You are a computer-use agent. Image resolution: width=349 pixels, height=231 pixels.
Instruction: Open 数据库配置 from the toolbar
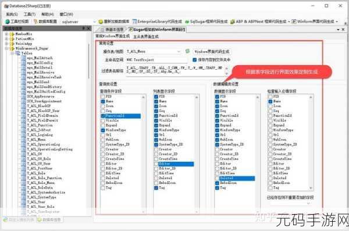pyautogui.click(x=45, y=22)
